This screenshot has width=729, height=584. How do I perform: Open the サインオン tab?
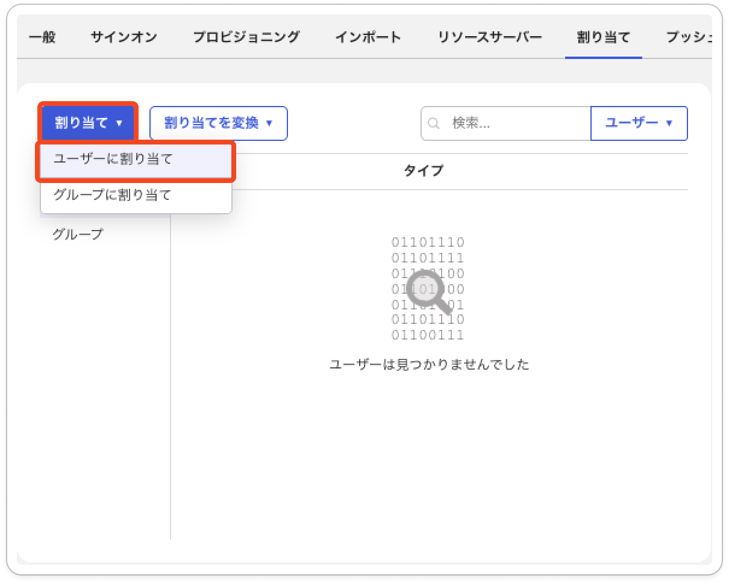pyautogui.click(x=124, y=37)
